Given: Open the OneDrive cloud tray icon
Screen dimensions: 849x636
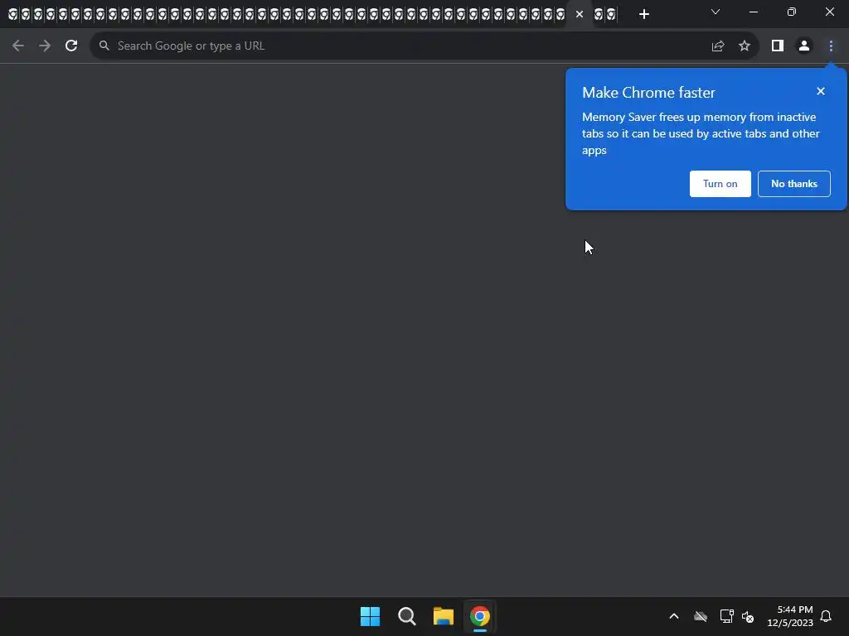Looking at the screenshot, I should tap(701, 616).
